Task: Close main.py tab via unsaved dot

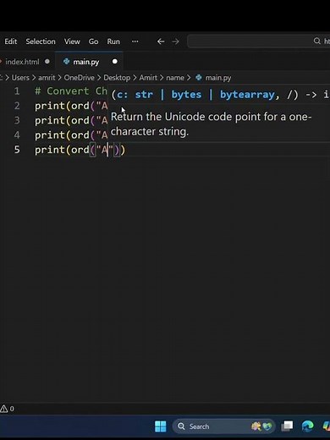Action: pos(115,61)
